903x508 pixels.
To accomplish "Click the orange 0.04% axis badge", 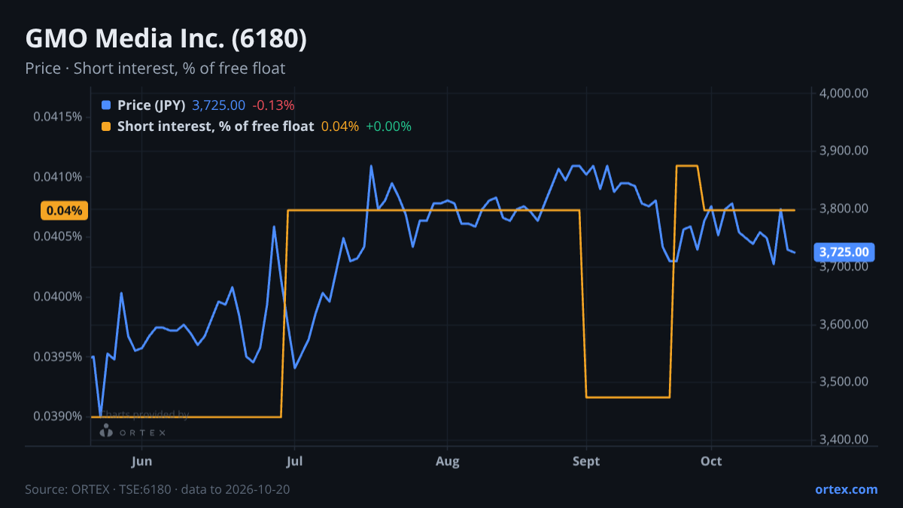I will coord(64,211).
